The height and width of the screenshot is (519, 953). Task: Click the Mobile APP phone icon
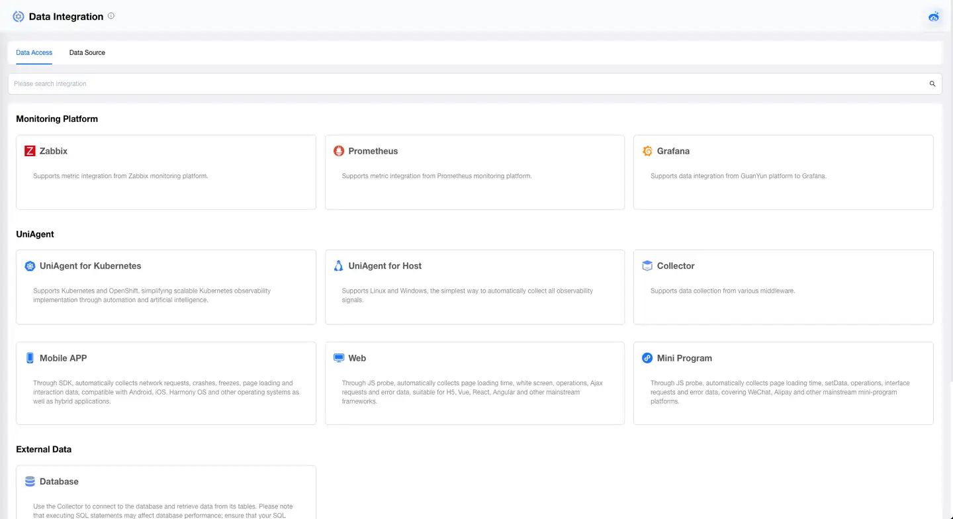(x=30, y=358)
